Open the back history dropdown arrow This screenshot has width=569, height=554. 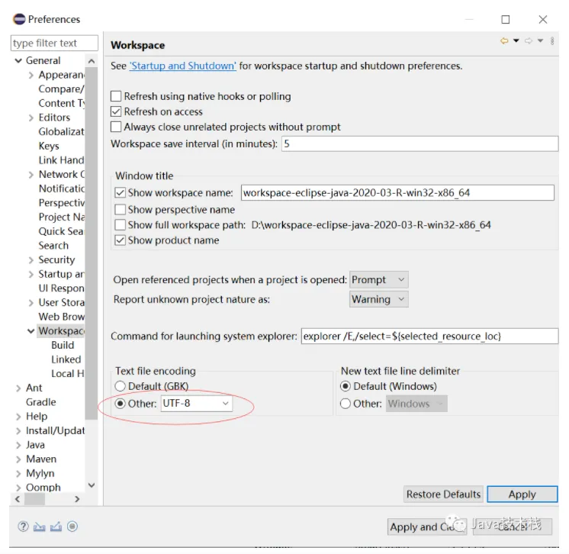tap(516, 40)
